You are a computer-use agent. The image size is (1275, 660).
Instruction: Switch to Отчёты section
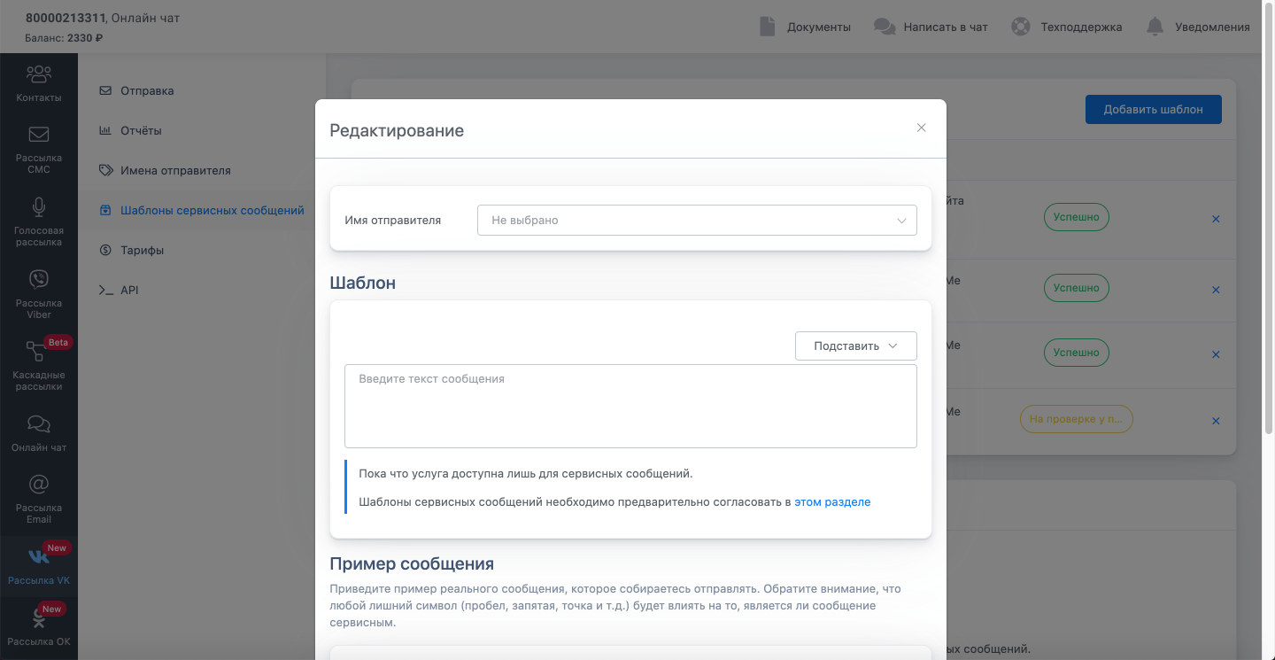(x=141, y=130)
